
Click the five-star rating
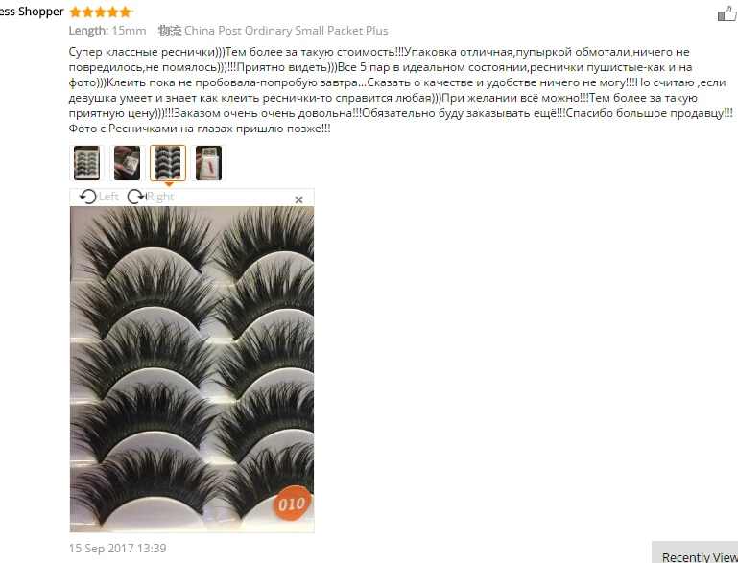coord(101,12)
